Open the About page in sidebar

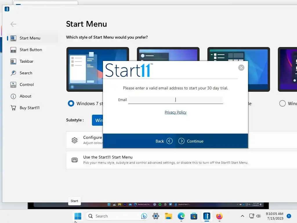(32, 96)
